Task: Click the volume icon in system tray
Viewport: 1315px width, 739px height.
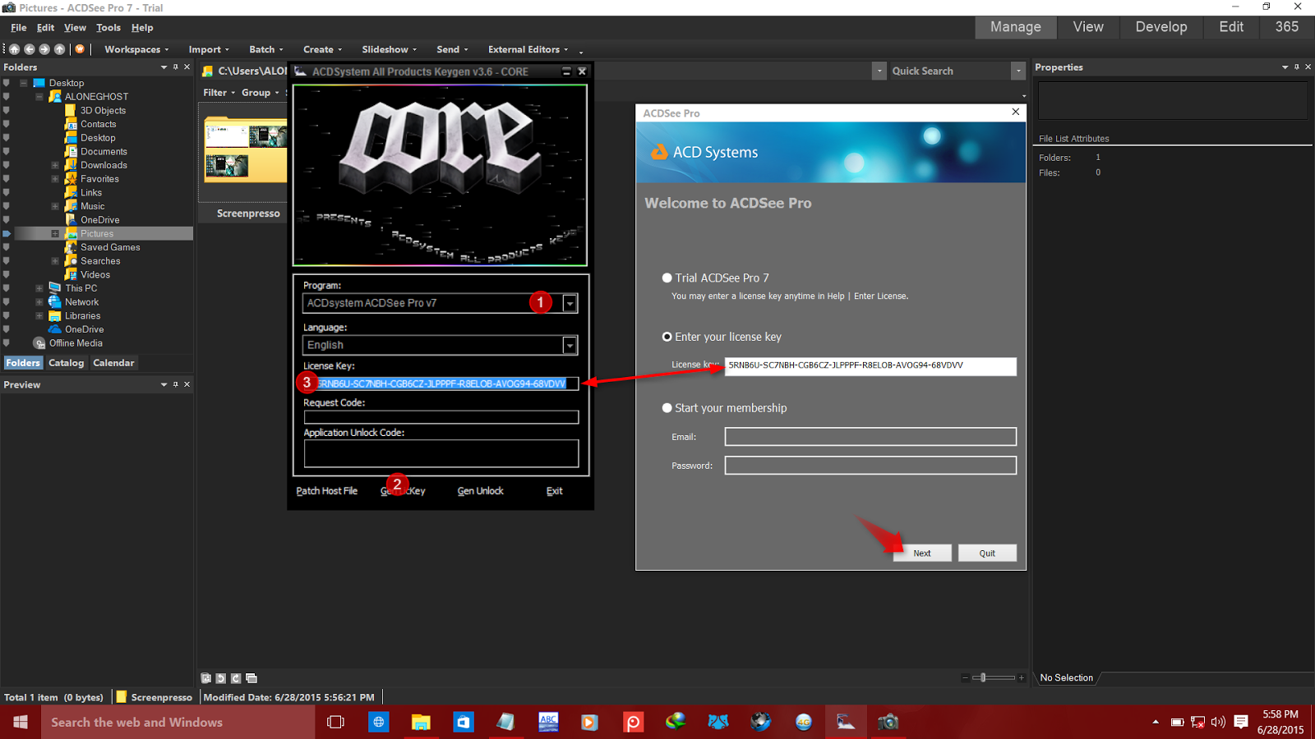Action: pyautogui.click(x=1218, y=723)
